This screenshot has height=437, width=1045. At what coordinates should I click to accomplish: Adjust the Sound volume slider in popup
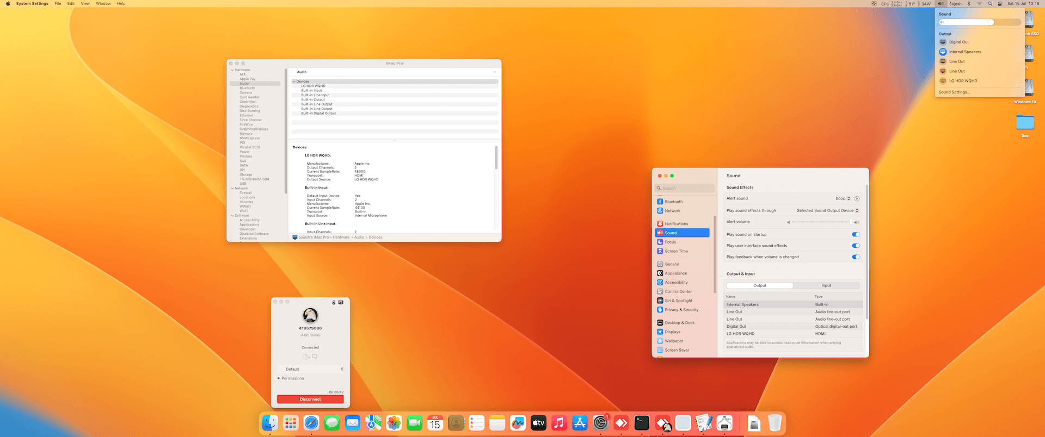(980, 22)
